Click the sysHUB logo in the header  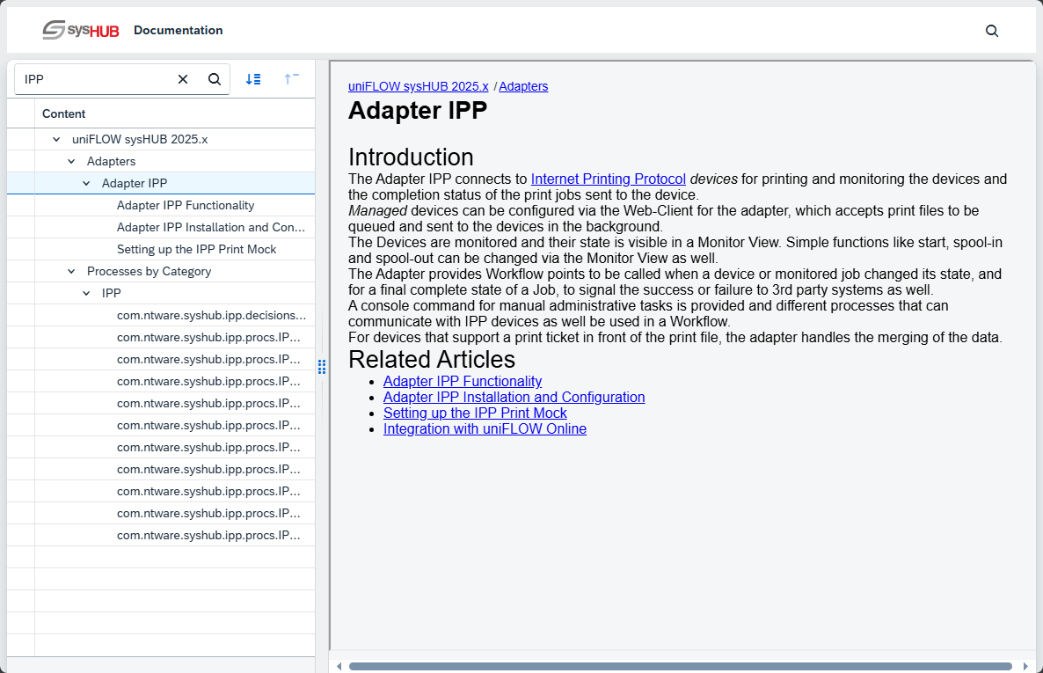(81, 30)
